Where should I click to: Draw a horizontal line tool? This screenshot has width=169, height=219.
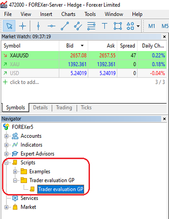(52, 26)
